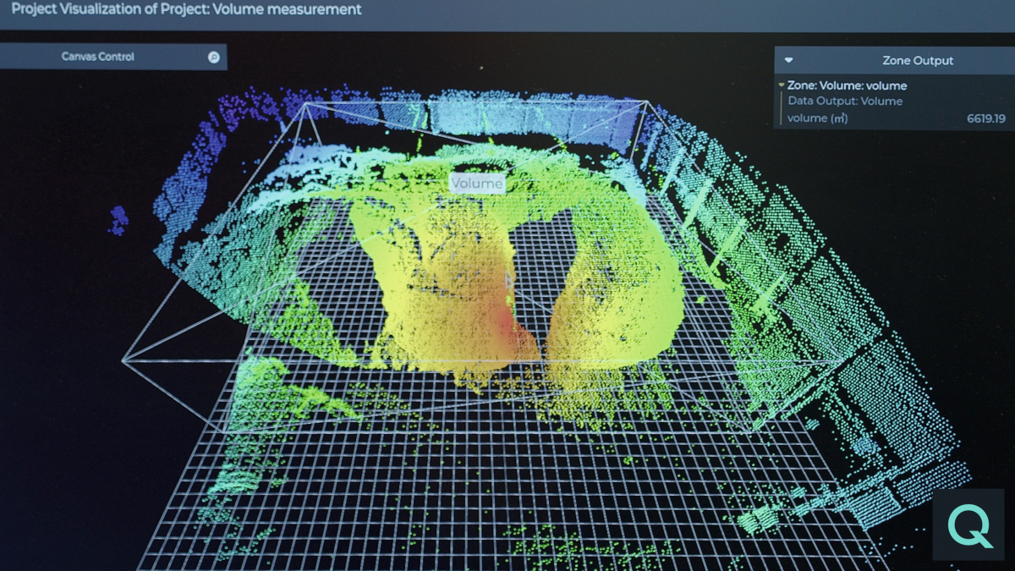This screenshot has width=1015, height=571.
Task: Click the circular search icon next to Canvas Control
Action: coord(214,57)
